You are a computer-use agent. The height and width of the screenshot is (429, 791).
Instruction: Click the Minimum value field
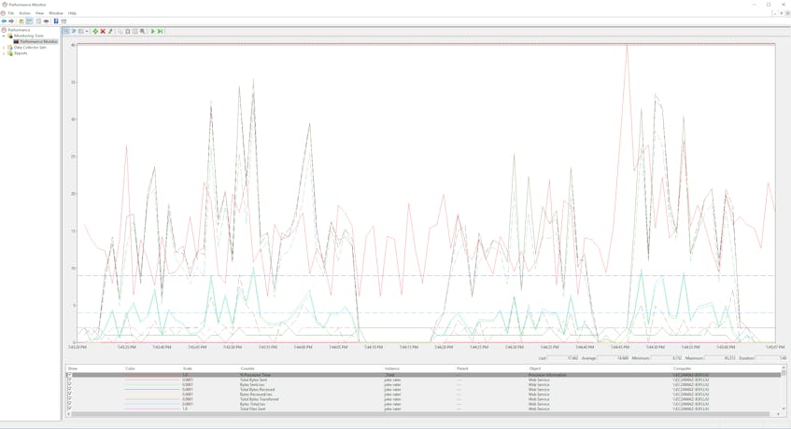click(x=667, y=358)
